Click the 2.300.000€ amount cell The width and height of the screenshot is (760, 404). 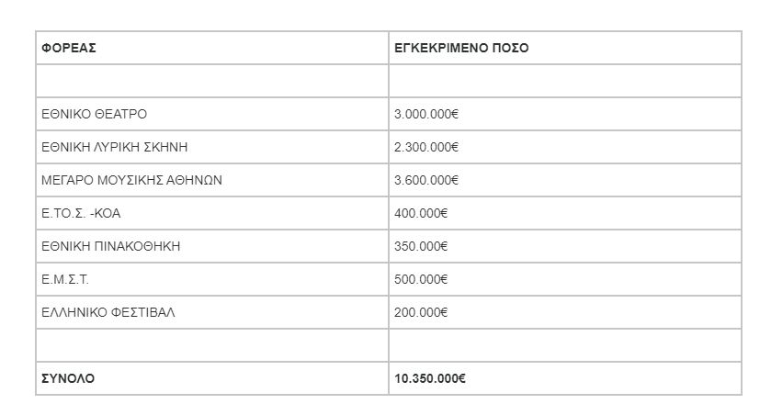[x=426, y=148]
